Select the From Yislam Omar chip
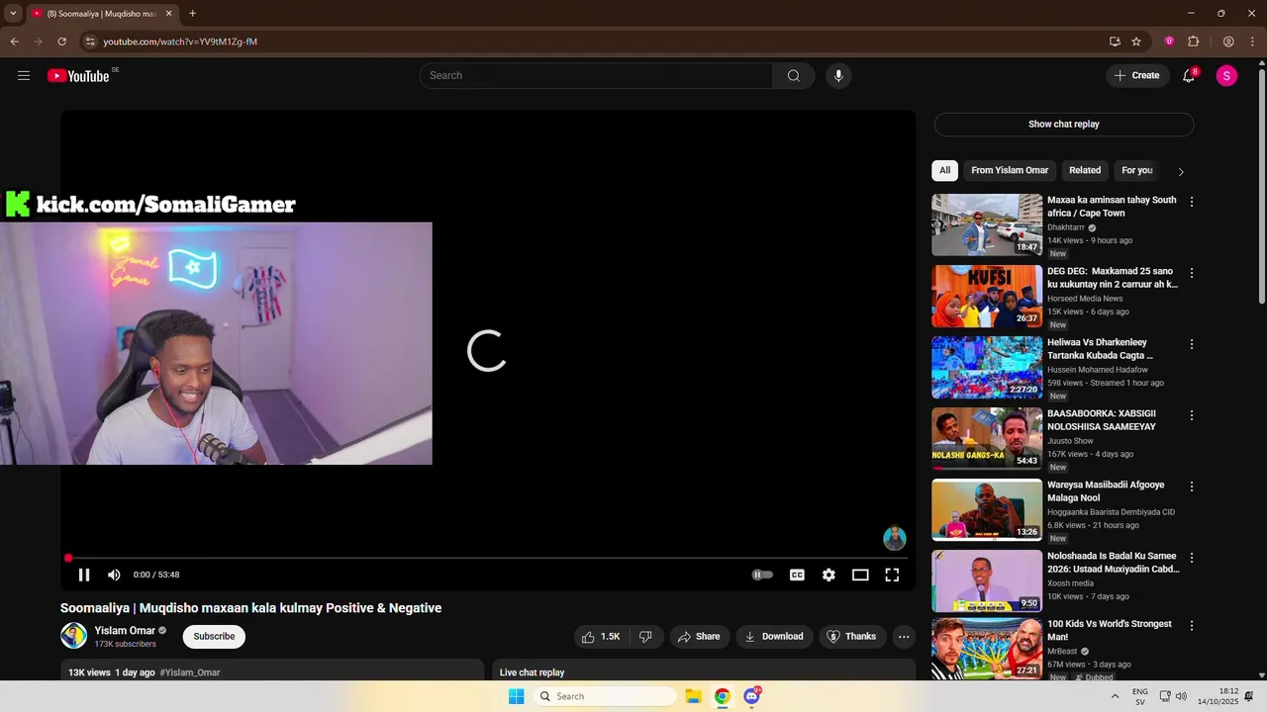Image resolution: width=1267 pixels, height=712 pixels. pos(1010,170)
